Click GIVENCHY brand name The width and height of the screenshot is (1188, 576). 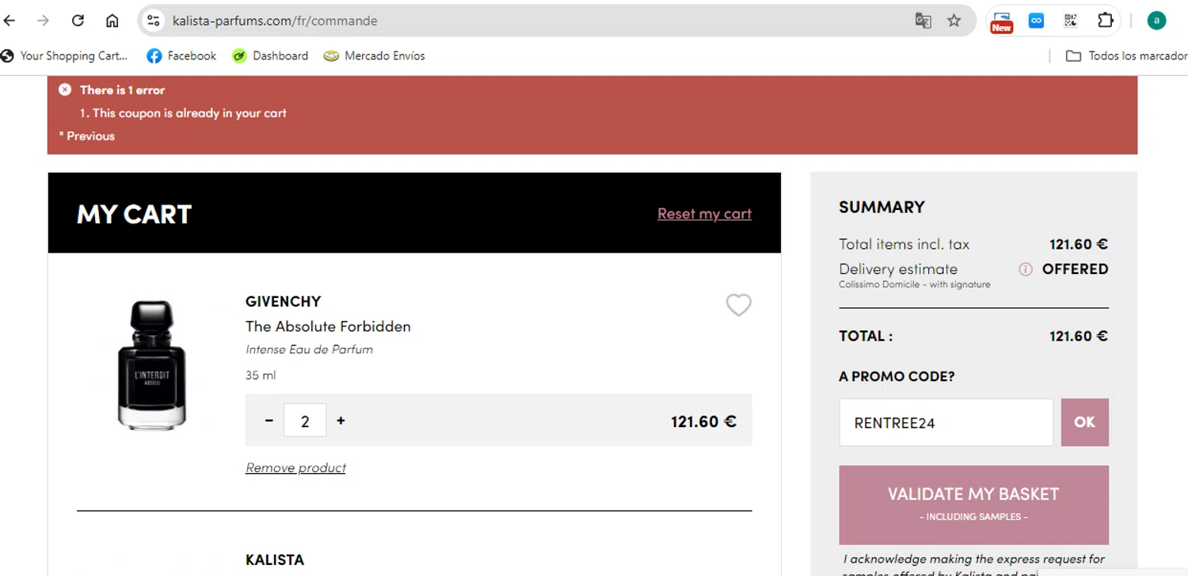click(x=283, y=301)
